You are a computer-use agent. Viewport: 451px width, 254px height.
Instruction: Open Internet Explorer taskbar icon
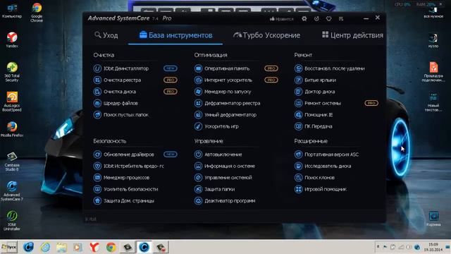tap(45, 247)
